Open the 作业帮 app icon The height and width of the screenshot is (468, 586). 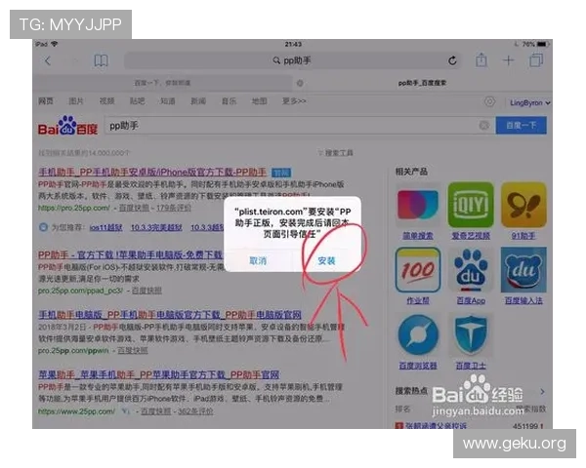pyautogui.click(x=418, y=269)
